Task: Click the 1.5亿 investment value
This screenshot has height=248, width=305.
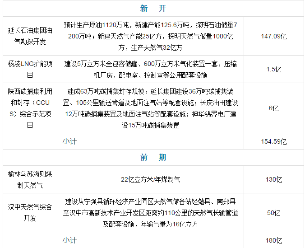Action: (273, 69)
